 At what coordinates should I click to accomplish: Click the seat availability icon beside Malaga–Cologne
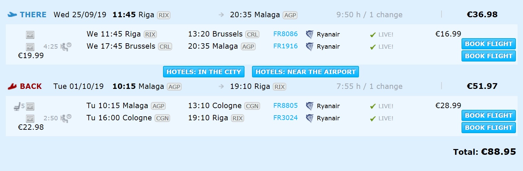click(17, 106)
